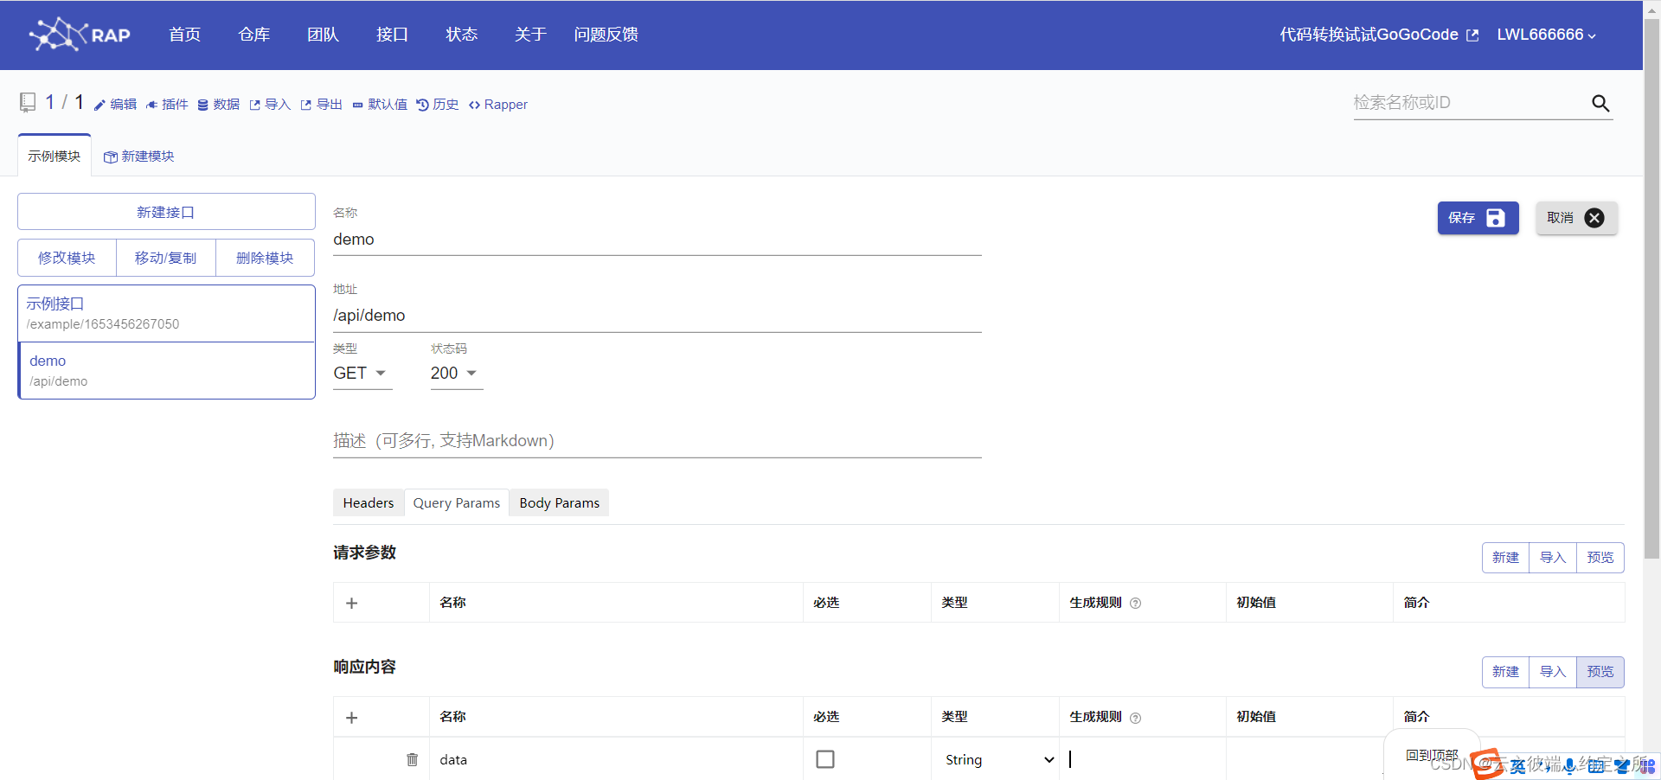Open 插件 plugin toolbar item
The height and width of the screenshot is (780, 1661).
167,105
